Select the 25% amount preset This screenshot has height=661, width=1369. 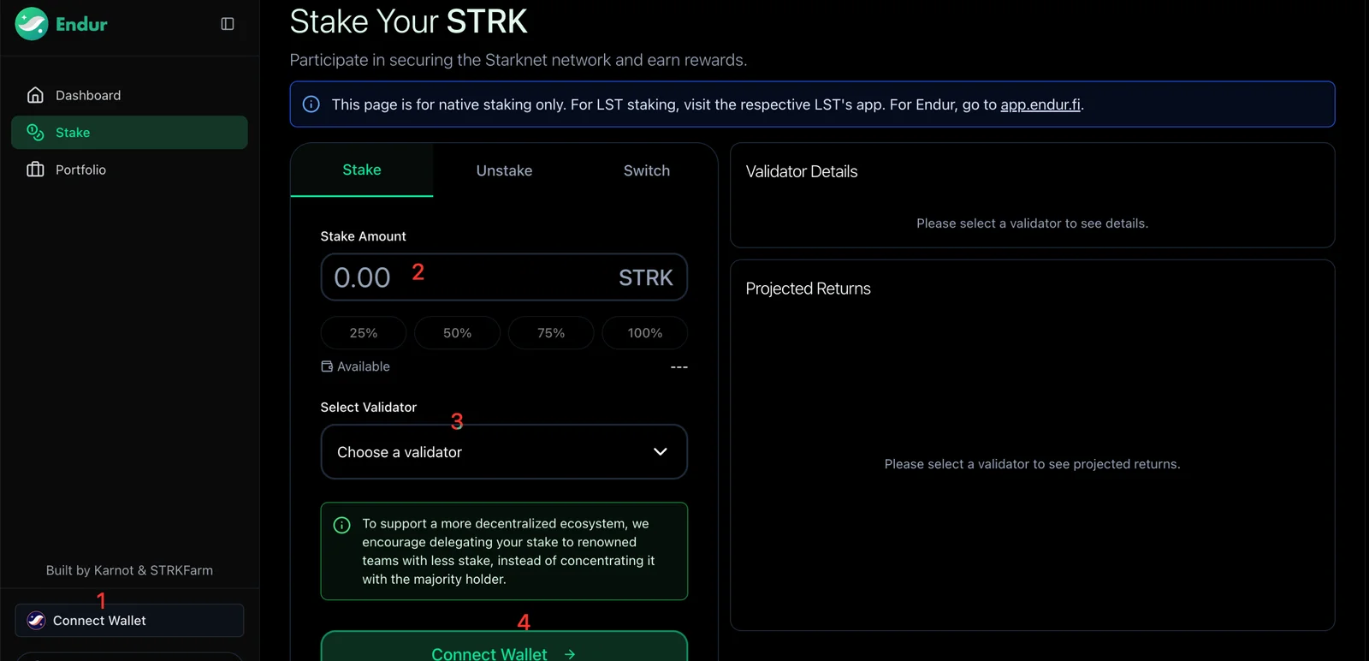coord(364,333)
